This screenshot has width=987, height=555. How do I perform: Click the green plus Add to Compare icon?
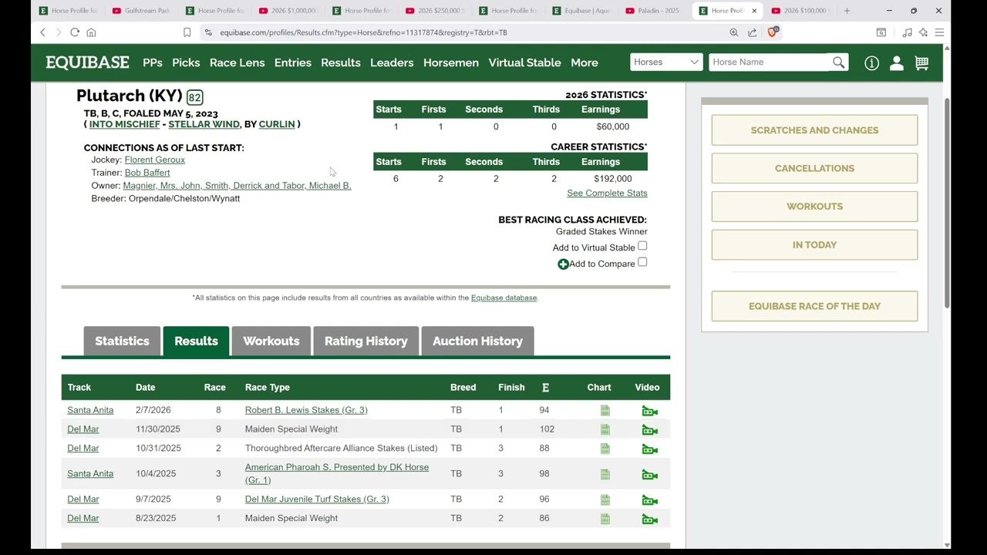(x=563, y=264)
